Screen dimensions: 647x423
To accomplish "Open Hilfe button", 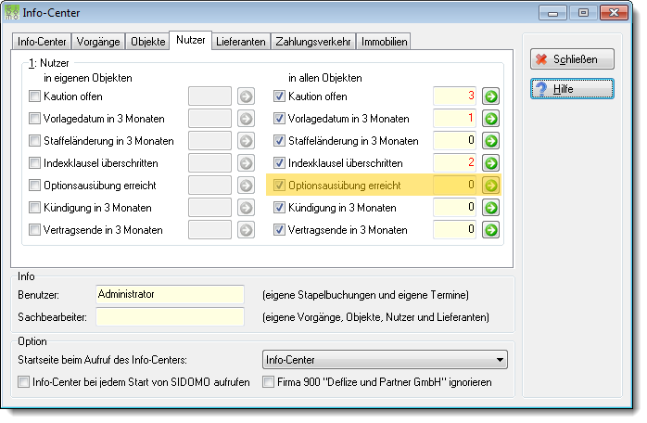I will click(572, 89).
